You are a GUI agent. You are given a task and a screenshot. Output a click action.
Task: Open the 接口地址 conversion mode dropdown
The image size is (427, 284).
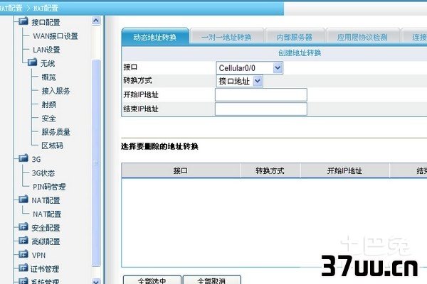tap(239, 81)
